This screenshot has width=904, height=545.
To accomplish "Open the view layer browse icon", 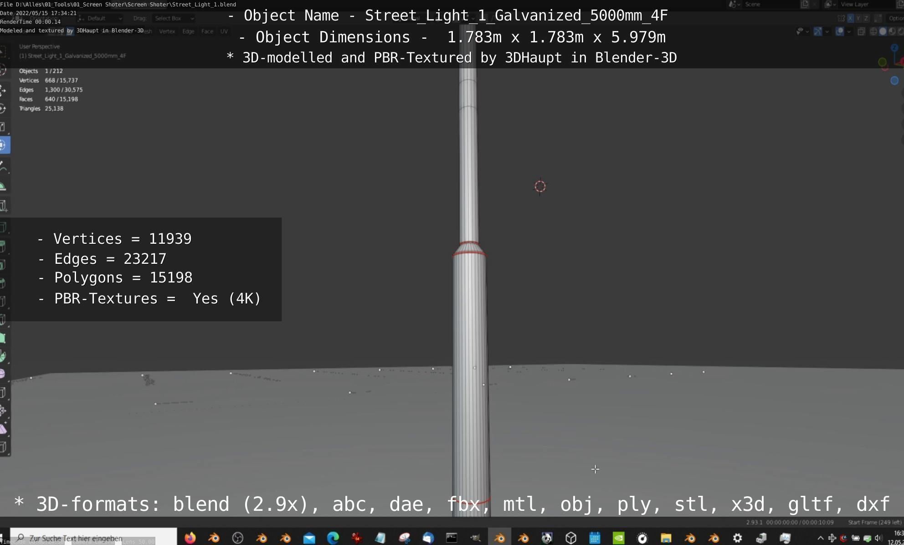I will pyautogui.click(x=830, y=4).
